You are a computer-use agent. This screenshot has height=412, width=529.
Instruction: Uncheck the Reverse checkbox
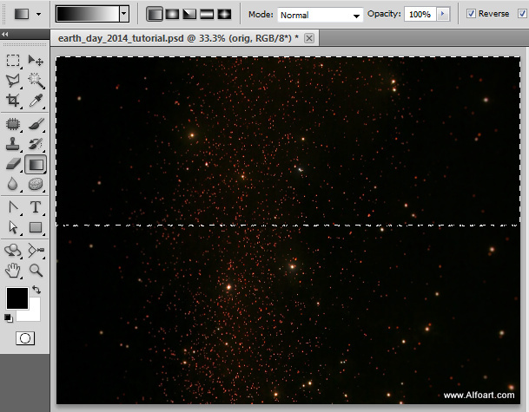[471, 14]
